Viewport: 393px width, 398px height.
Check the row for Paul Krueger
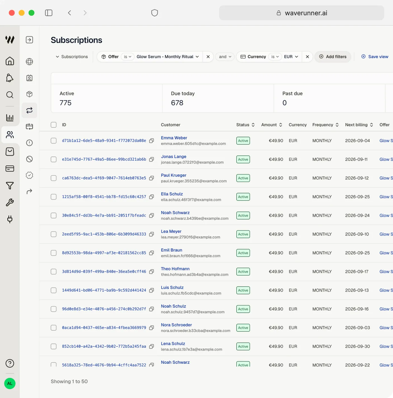(x=54, y=178)
